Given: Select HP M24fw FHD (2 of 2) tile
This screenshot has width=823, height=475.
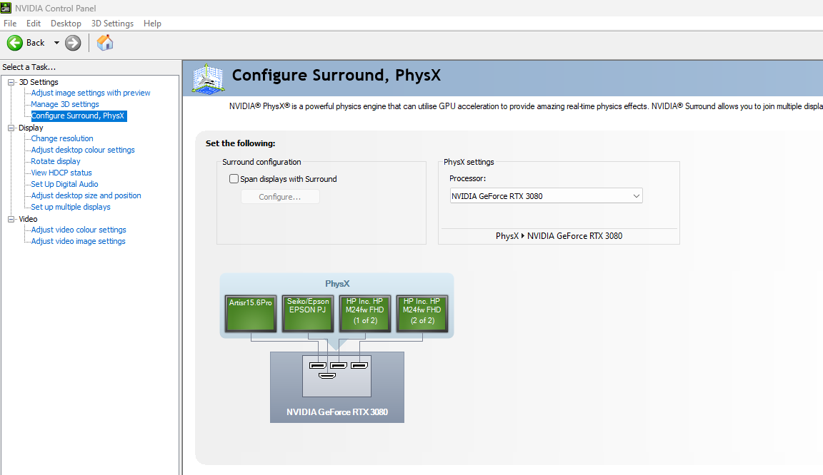Looking at the screenshot, I should pyautogui.click(x=422, y=314).
